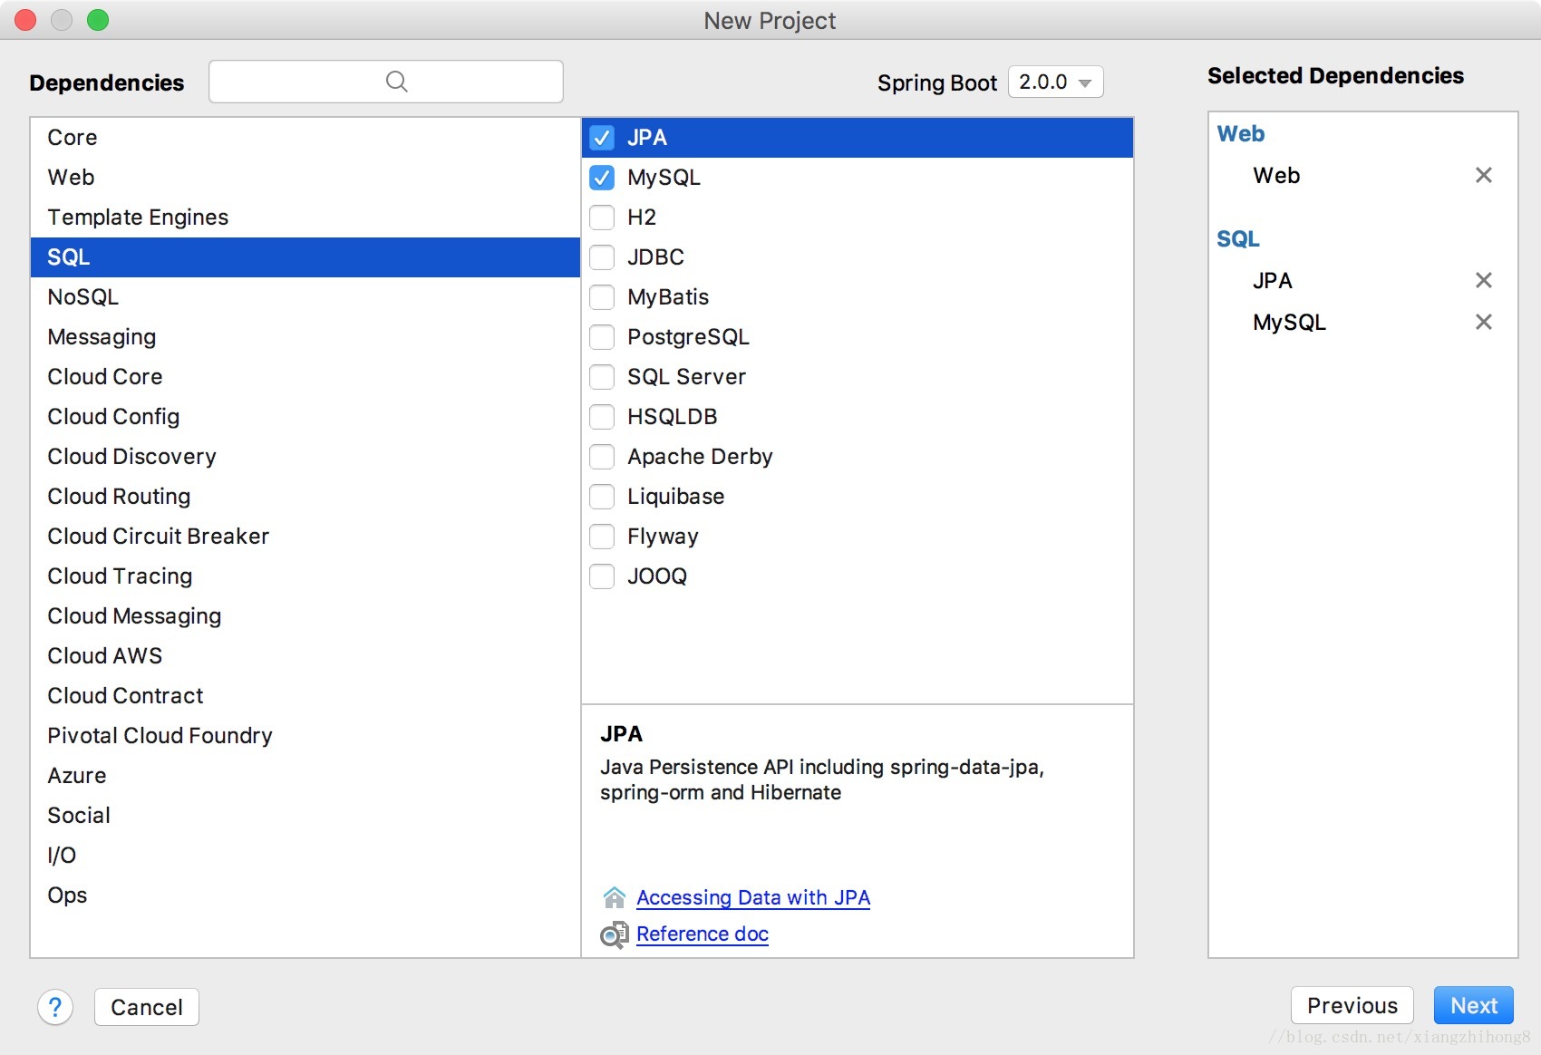Enable the H2 checkbox
The image size is (1541, 1055).
coord(602,218)
